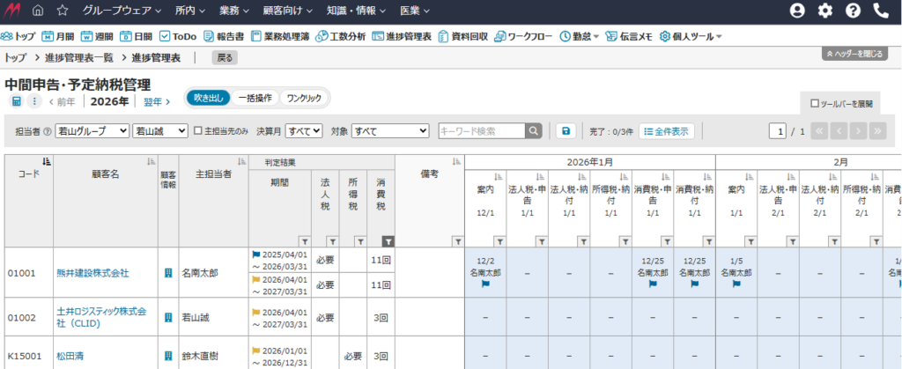Click the favorites star icon
The height and width of the screenshot is (369, 902).
[x=63, y=11]
